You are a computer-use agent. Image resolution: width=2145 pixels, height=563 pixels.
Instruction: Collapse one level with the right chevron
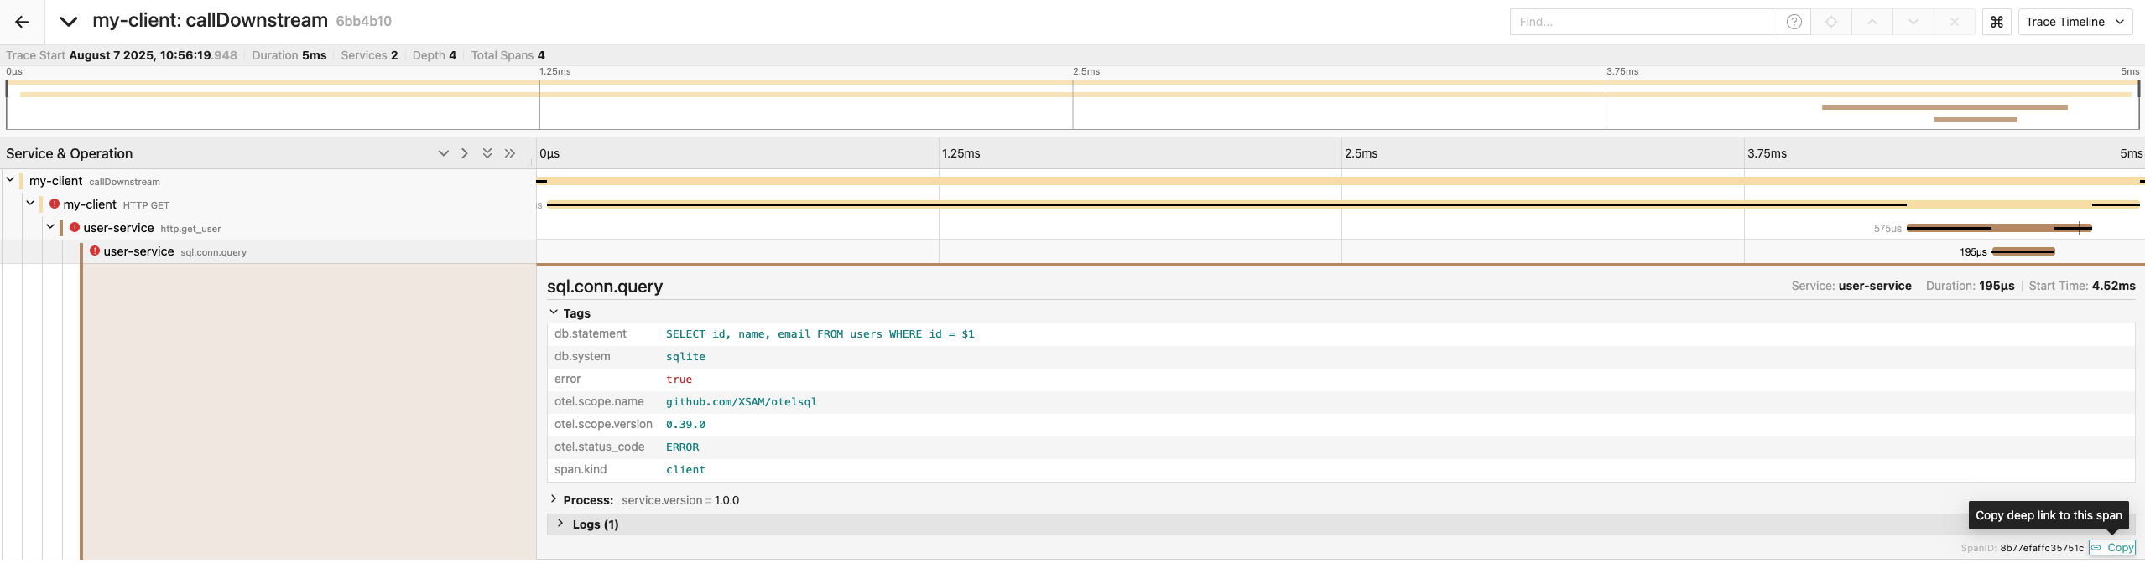465,153
